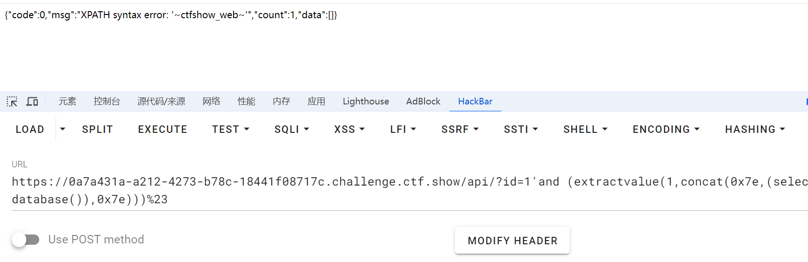Click the inspect element picker icon
Screen dimensions: 808x262
[12, 102]
